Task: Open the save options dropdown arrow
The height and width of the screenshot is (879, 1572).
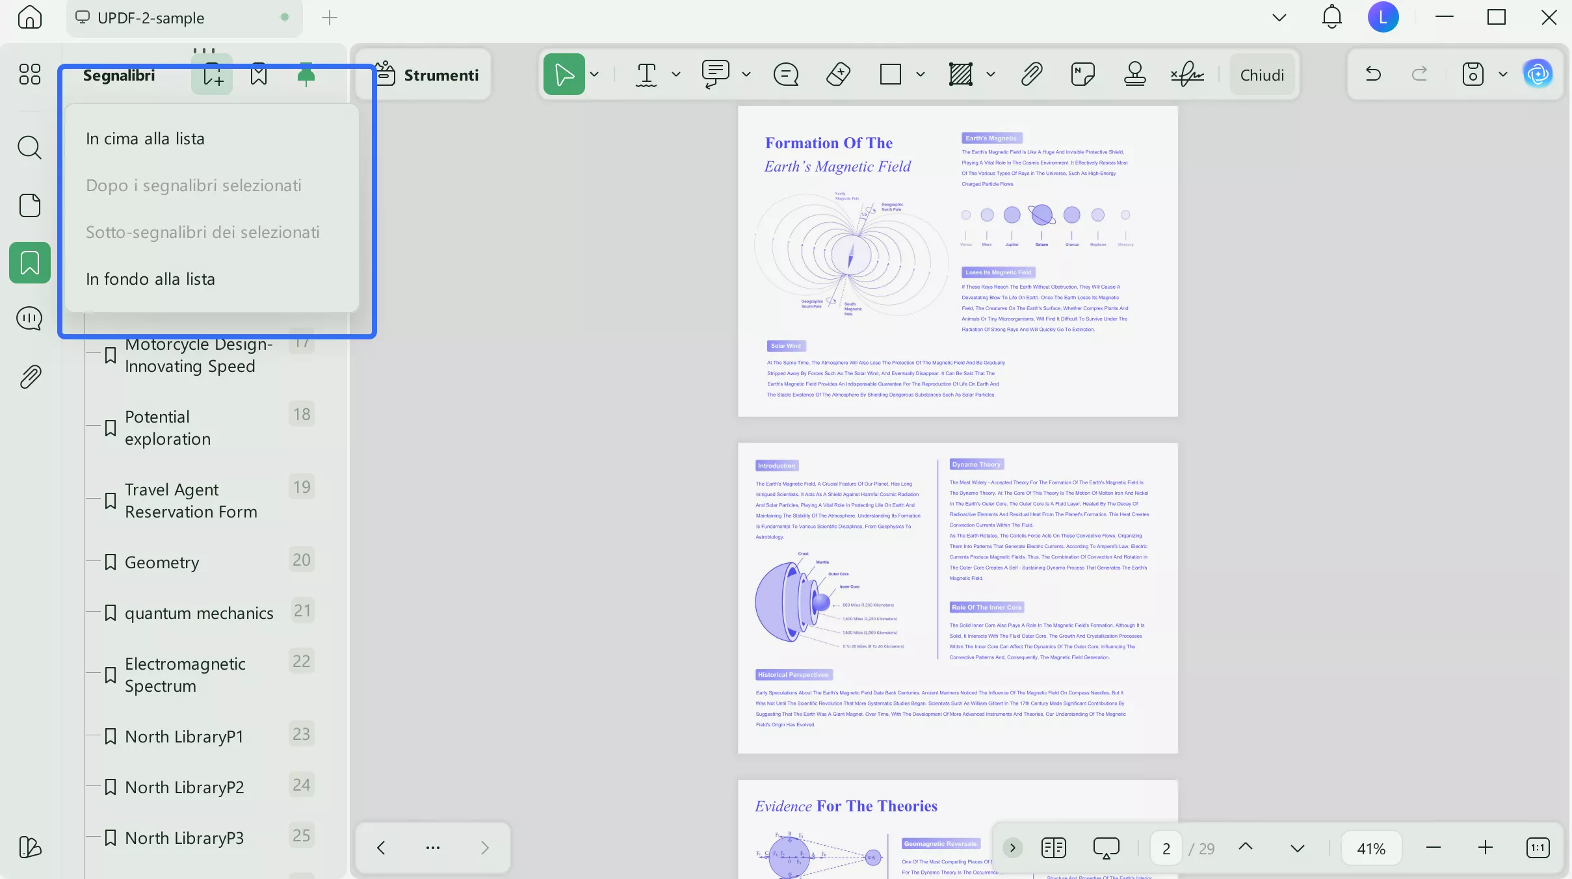Action: (1503, 74)
